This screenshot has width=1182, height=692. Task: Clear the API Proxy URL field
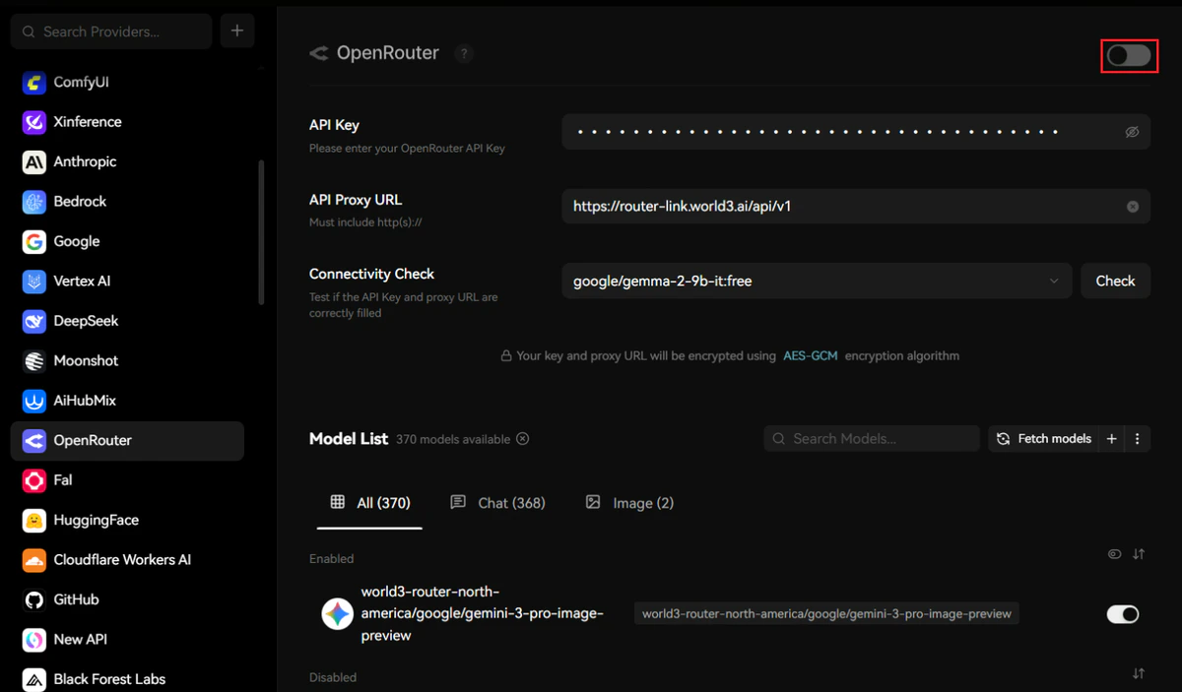1133,207
